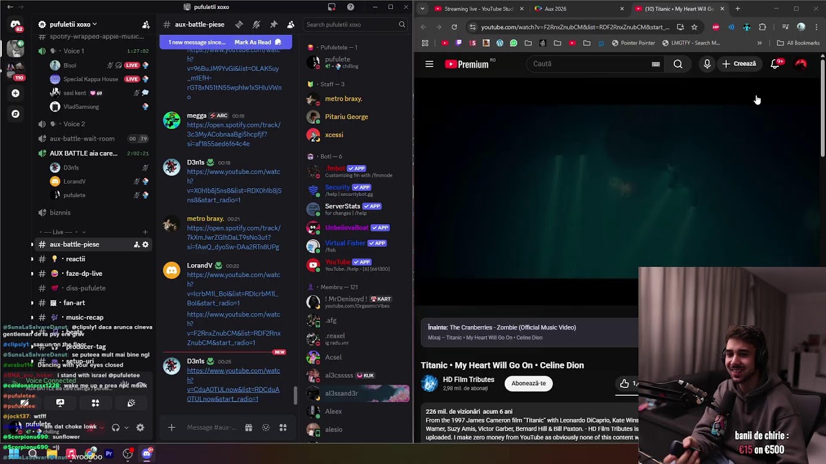Expand the faze-dp-live channel arrow
The height and width of the screenshot is (464, 826).
32,274
